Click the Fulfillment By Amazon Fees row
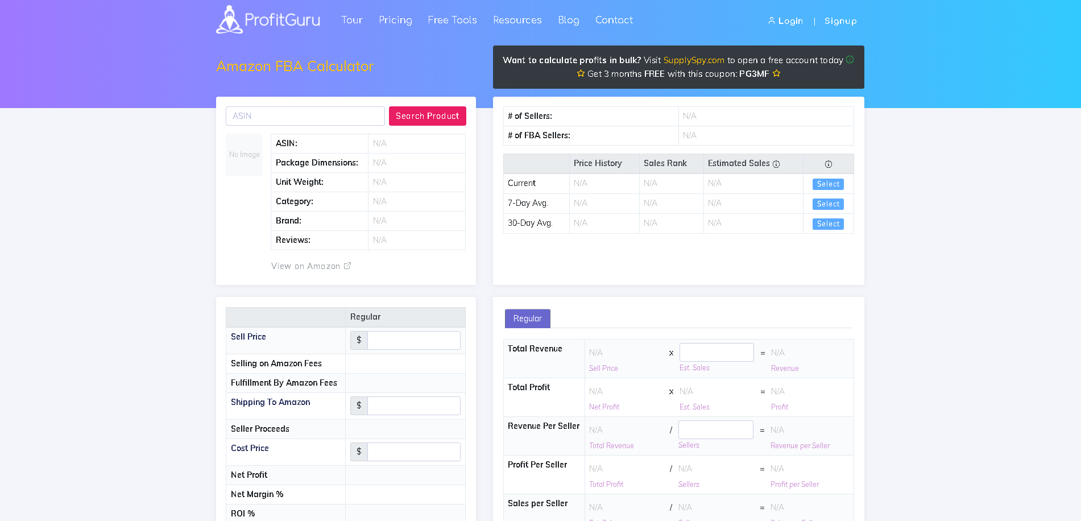 [x=346, y=383]
